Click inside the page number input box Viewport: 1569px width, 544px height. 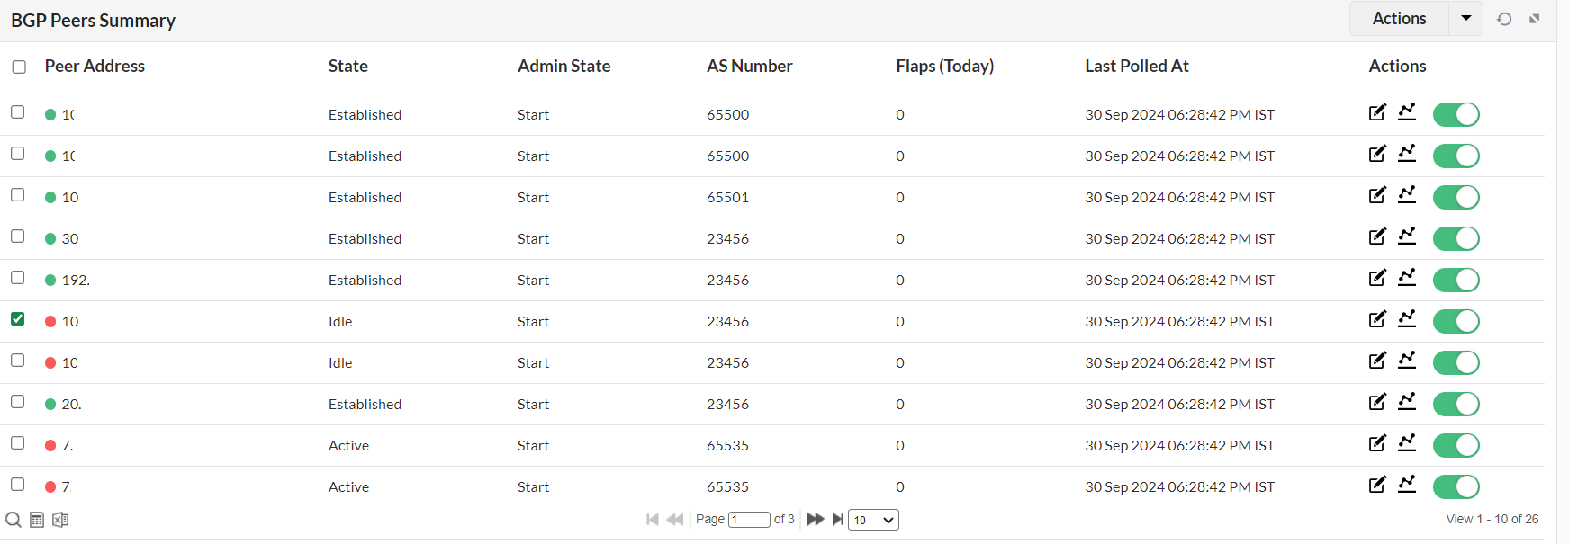pyautogui.click(x=748, y=519)
